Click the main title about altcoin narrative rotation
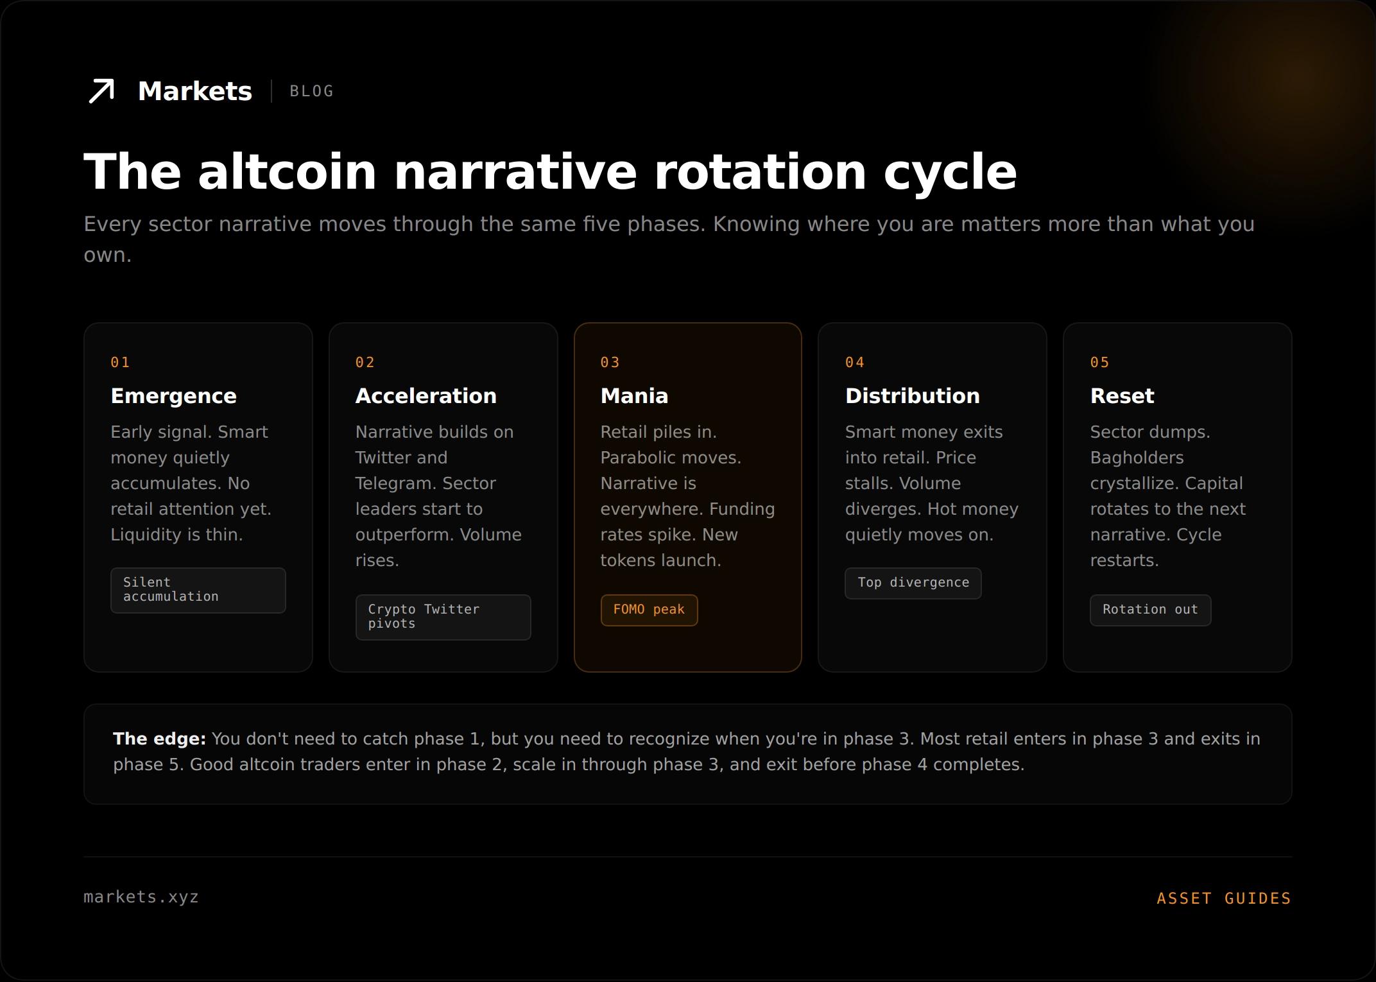The image size is (1376, 982). (x=550, y=171)
